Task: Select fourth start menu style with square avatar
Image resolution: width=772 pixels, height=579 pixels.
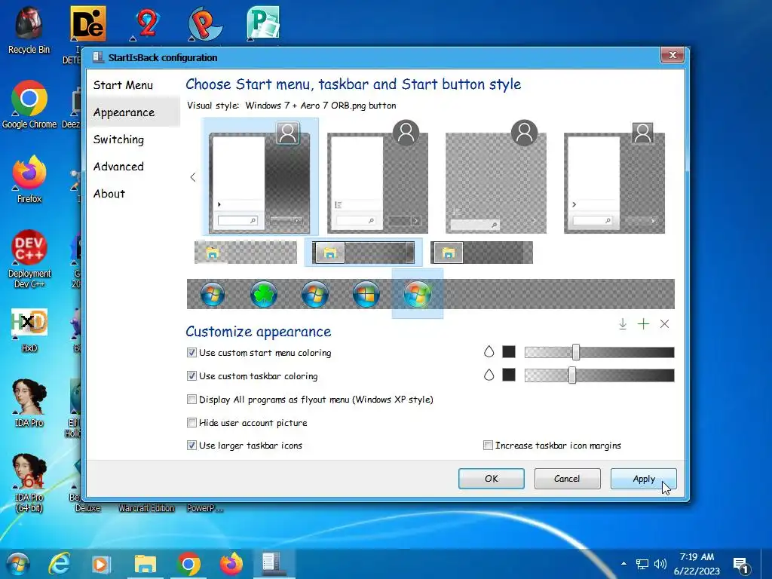Action: [x=614, y=177]
